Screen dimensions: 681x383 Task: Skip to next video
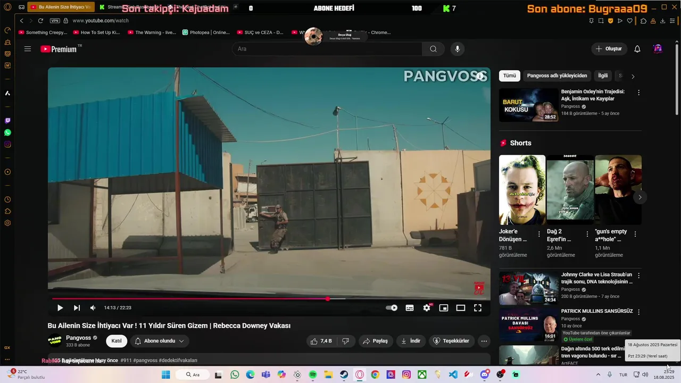(77, 308)
